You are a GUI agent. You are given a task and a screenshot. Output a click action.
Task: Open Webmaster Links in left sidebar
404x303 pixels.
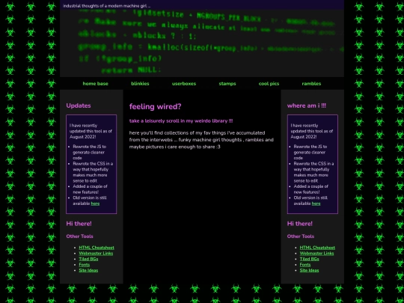click(x=96, y=254)
